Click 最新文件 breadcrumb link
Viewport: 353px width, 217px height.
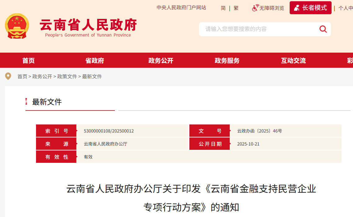(92, 76)
